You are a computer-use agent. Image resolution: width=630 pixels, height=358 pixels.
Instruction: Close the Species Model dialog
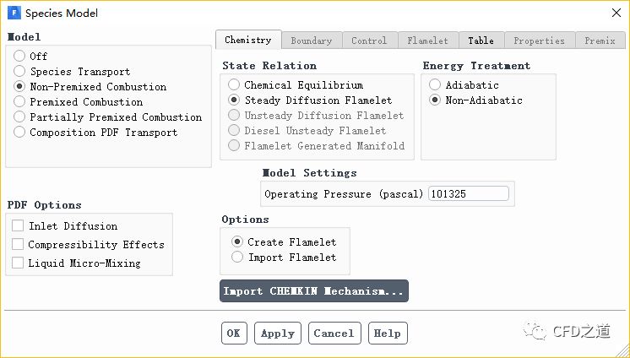(613, 13)
